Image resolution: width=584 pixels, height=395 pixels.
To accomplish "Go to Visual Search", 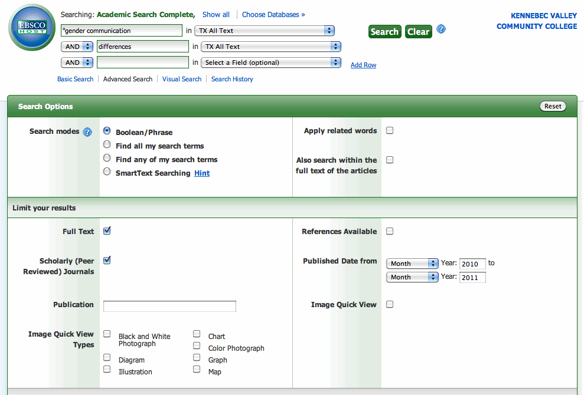I will pos(182,79).
